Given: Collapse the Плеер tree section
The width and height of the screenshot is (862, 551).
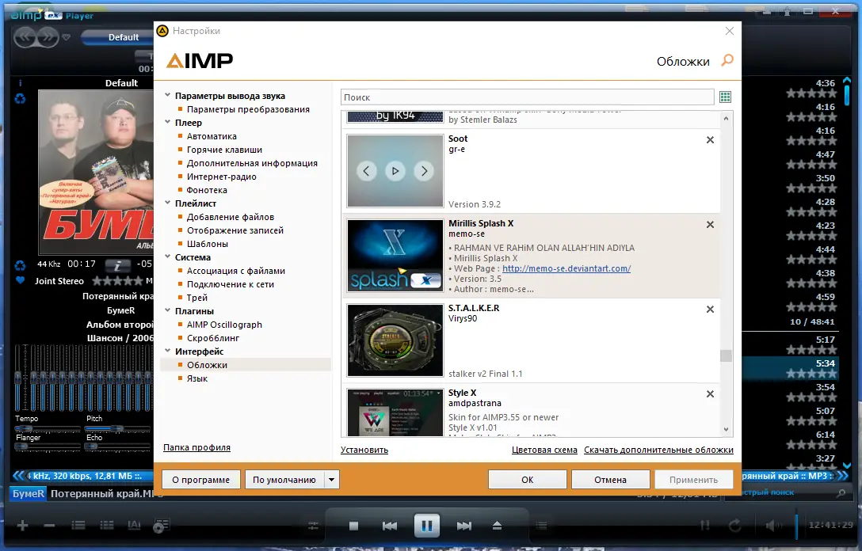Looking at the screenshot, I should (168, 122).
